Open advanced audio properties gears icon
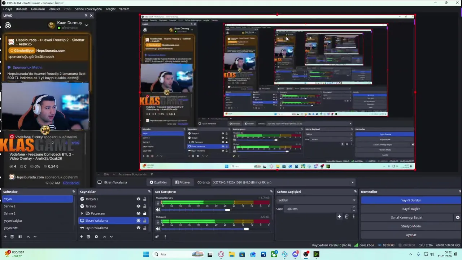Screen dimensions: 462x260 (157, 237)
